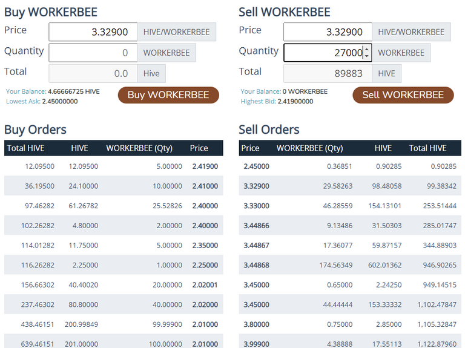Select buy order with quantity 25.52826
465x348 pixels.
pyautogui.click(x=114, y=206)
